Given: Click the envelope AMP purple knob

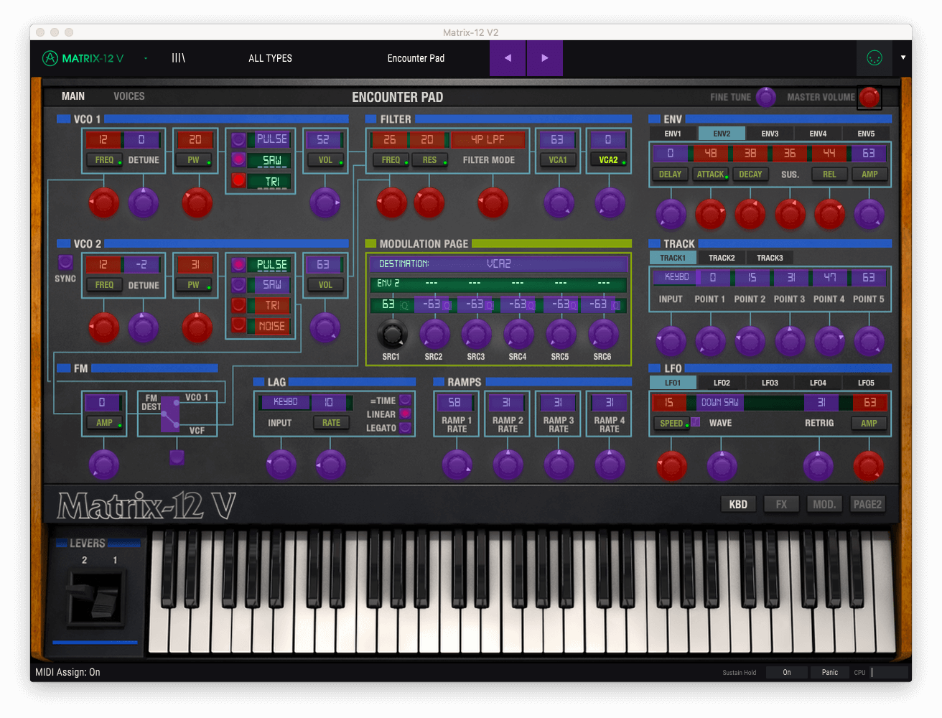Looking at the screenshot, I should click(x=869, y=214).
